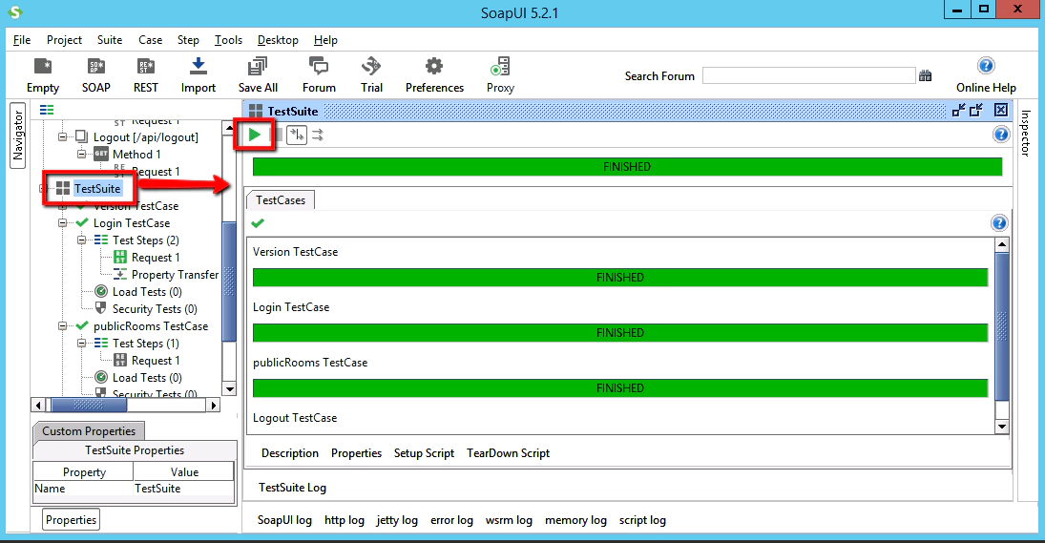Select Request 1 under publicRooms Test Steps
Viewport: 1045px width, 543px height.
(156, 361)
